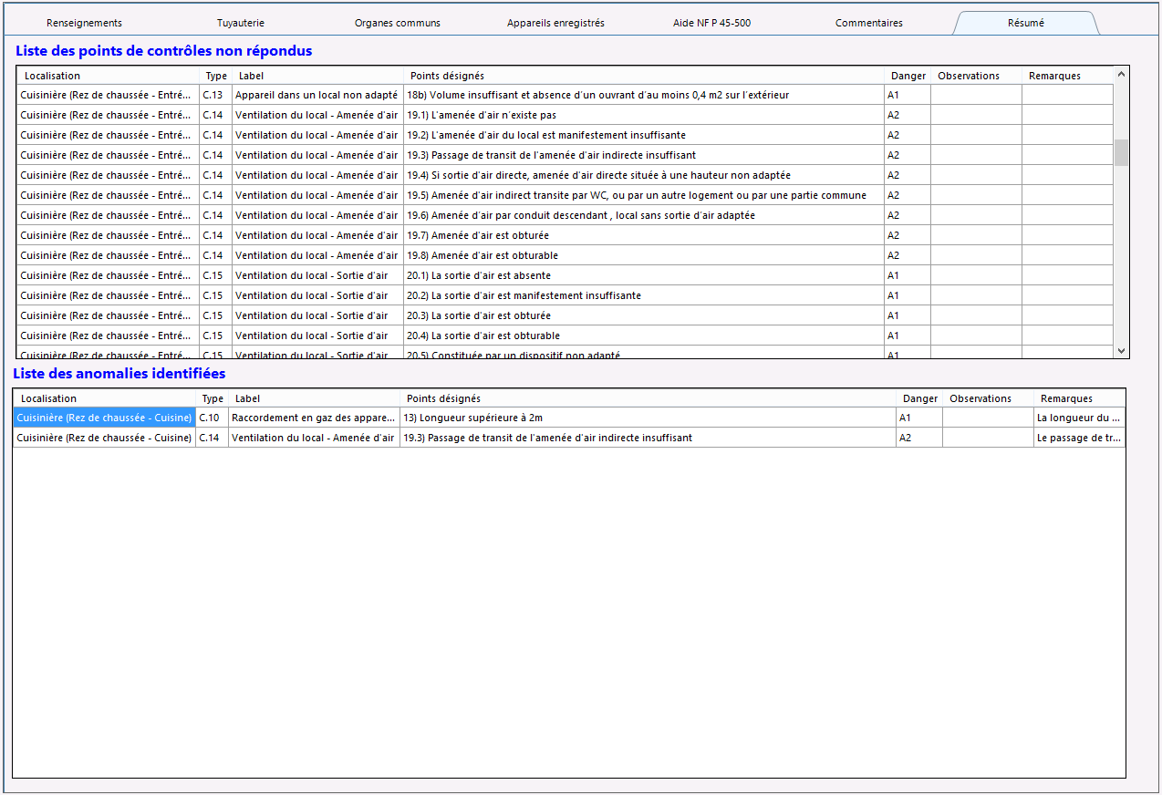Go to the Commentaires tab
1162x795 pixels.
pyautogui.click(x=869, y=23)
